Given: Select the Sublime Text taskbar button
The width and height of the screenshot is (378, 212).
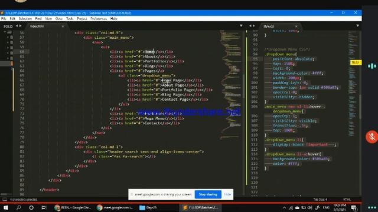Looking at the screenshot, I should [200, 207].
